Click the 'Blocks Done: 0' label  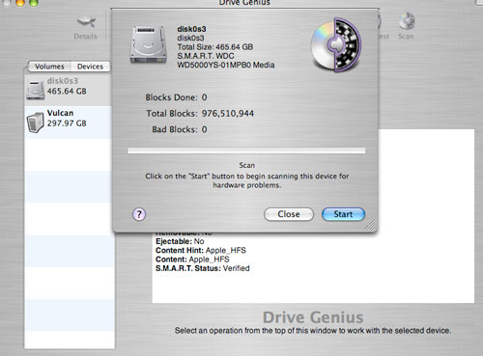[x=176, y=97]
